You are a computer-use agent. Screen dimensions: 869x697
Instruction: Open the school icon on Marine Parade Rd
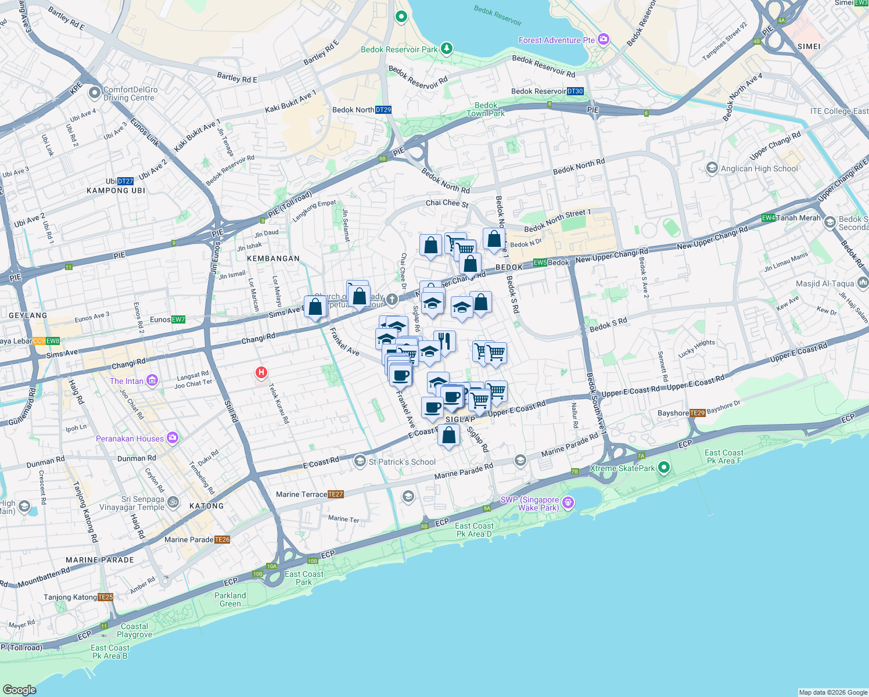coord(520,461)
